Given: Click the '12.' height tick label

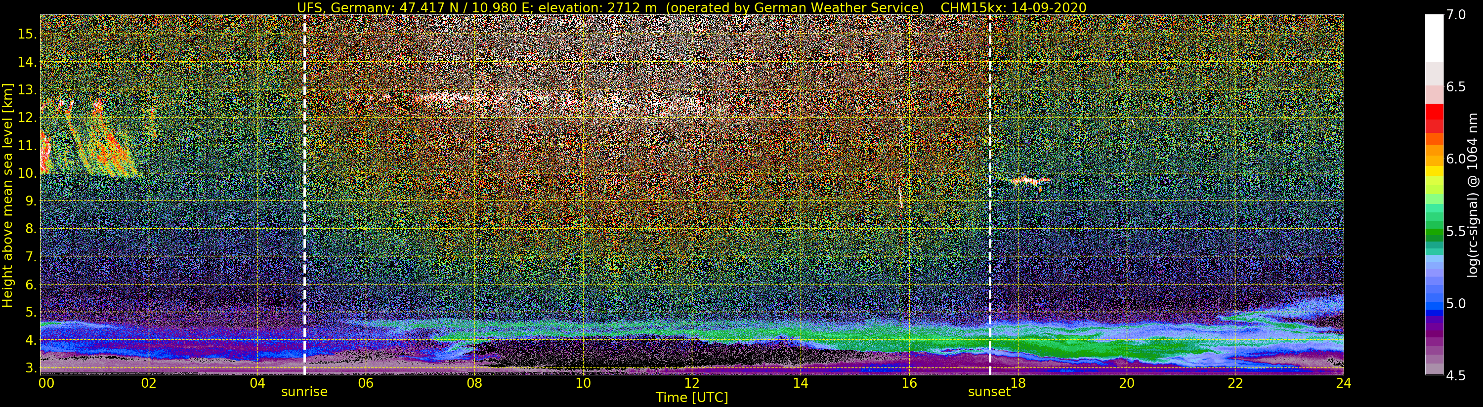Looking at the screenshot, I should (27, 118).
